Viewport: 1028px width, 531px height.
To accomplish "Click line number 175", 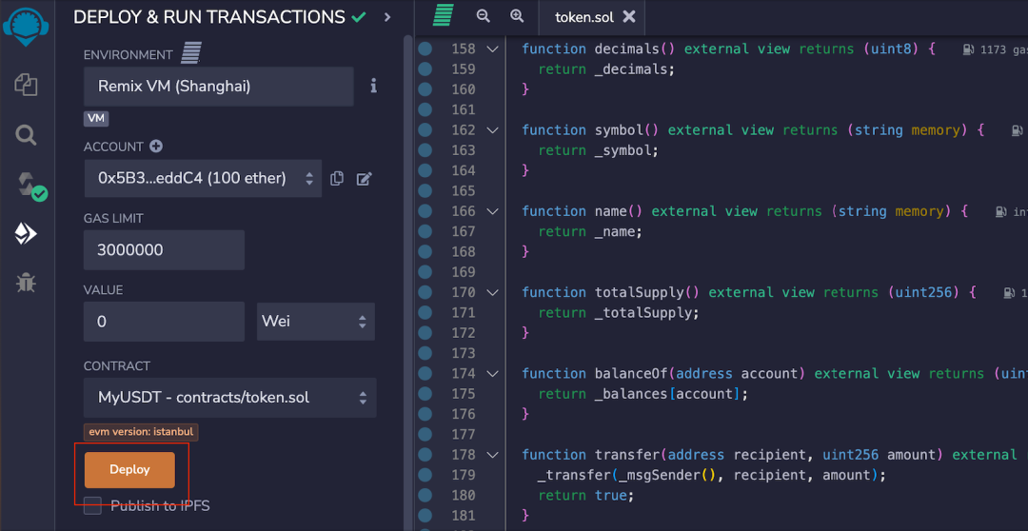I will click(464, 394).
